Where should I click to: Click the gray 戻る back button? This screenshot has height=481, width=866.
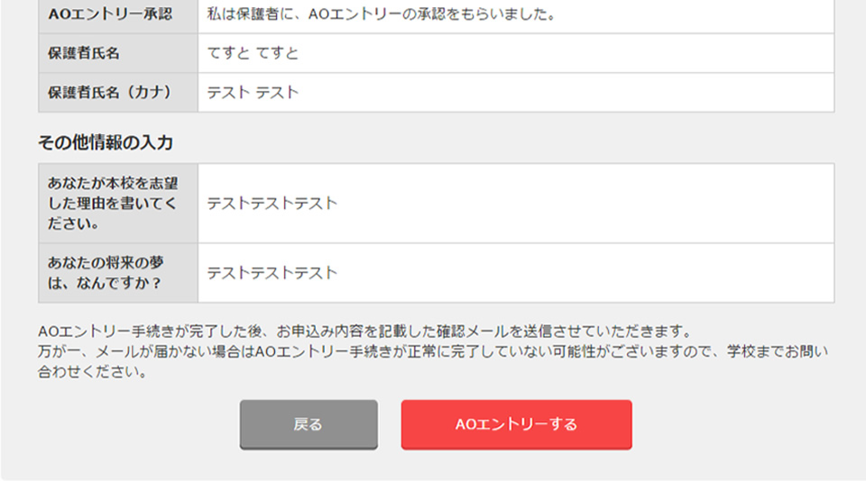309,424
